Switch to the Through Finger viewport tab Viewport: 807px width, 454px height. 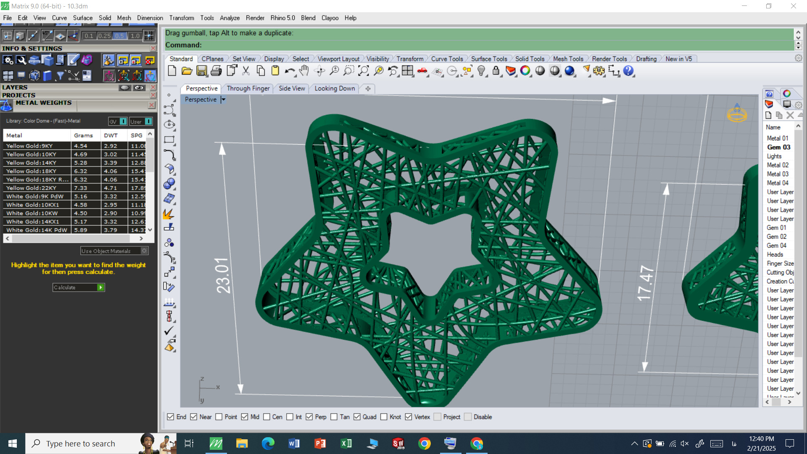click(248, 88)
